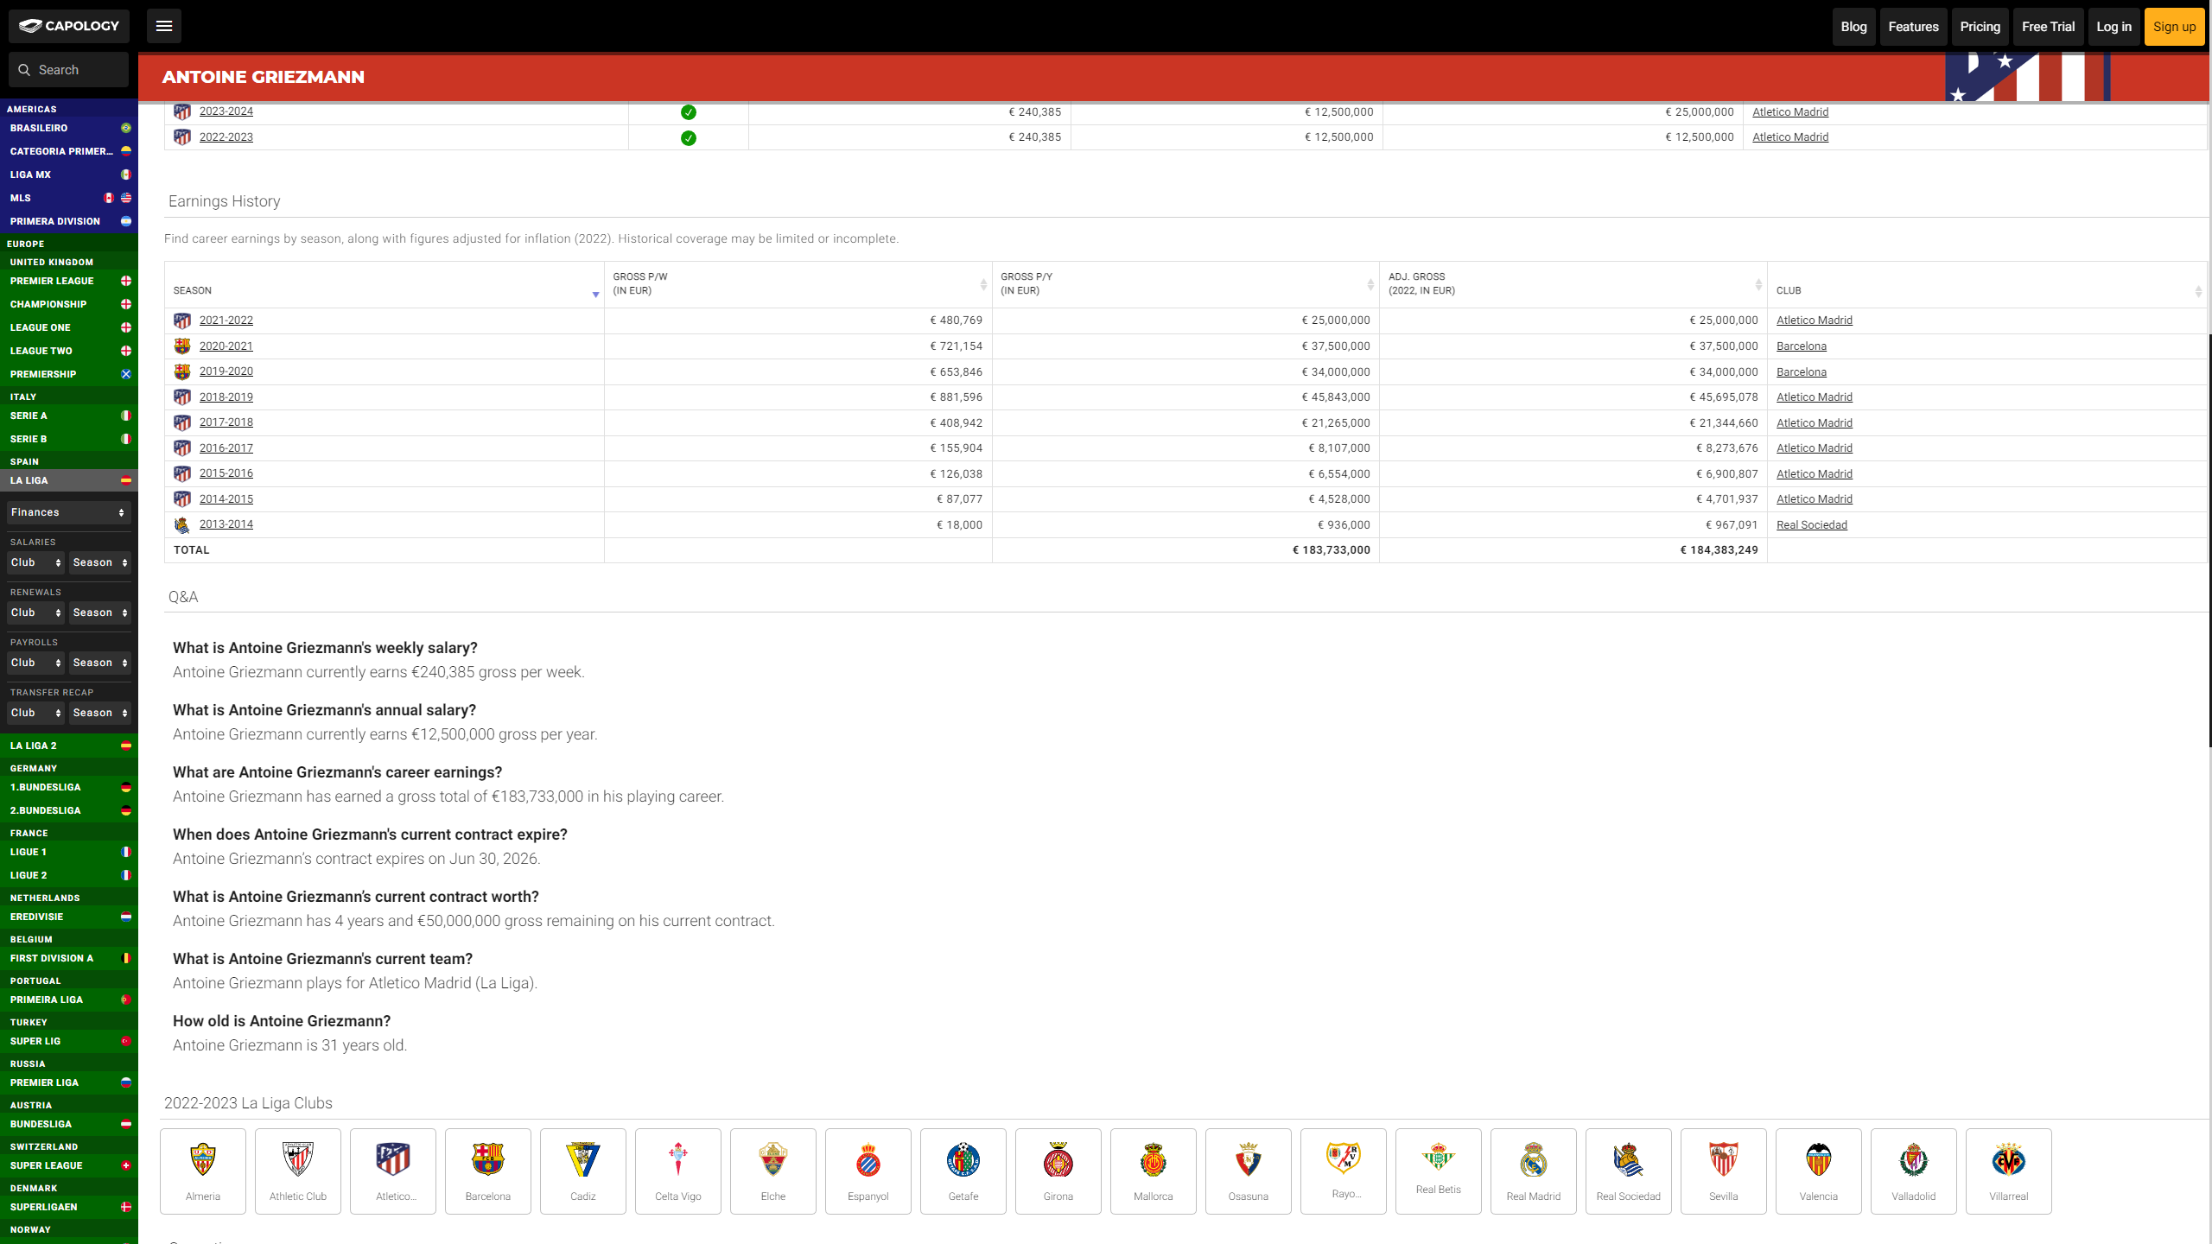Open the hamburger menu icon
Screen dimensions: 2212x1244
point(164,26)
